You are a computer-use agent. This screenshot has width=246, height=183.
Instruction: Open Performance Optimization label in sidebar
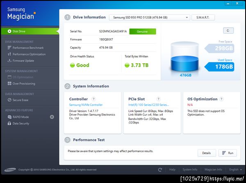29,54
